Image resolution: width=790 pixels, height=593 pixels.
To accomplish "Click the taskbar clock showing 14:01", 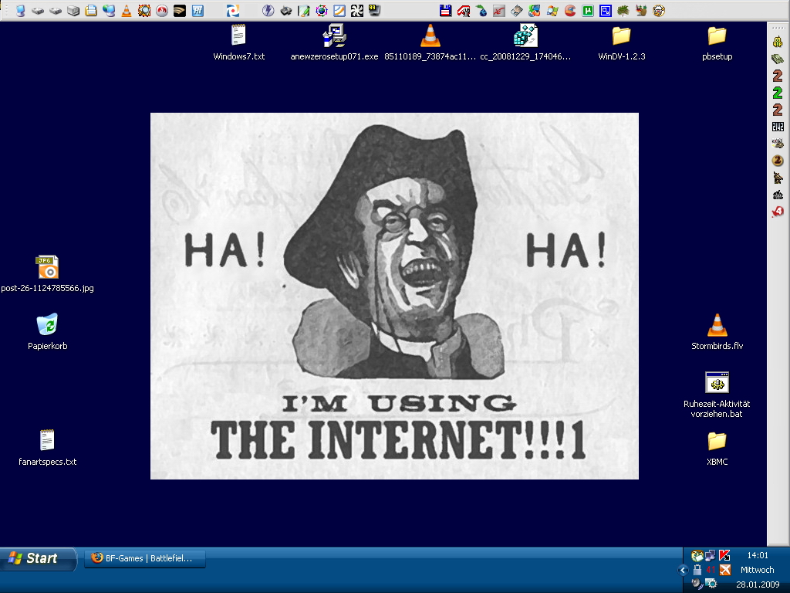I will click(758, 556).
